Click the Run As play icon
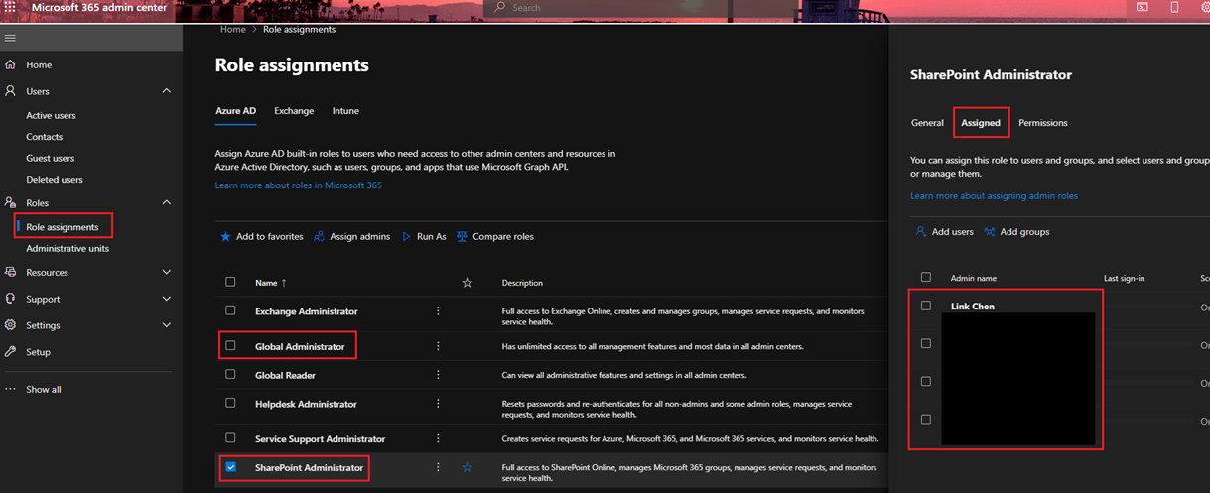 pos(406,236)
